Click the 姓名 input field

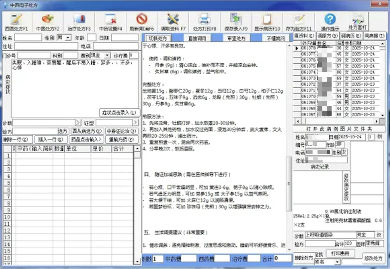coord(28,38)
